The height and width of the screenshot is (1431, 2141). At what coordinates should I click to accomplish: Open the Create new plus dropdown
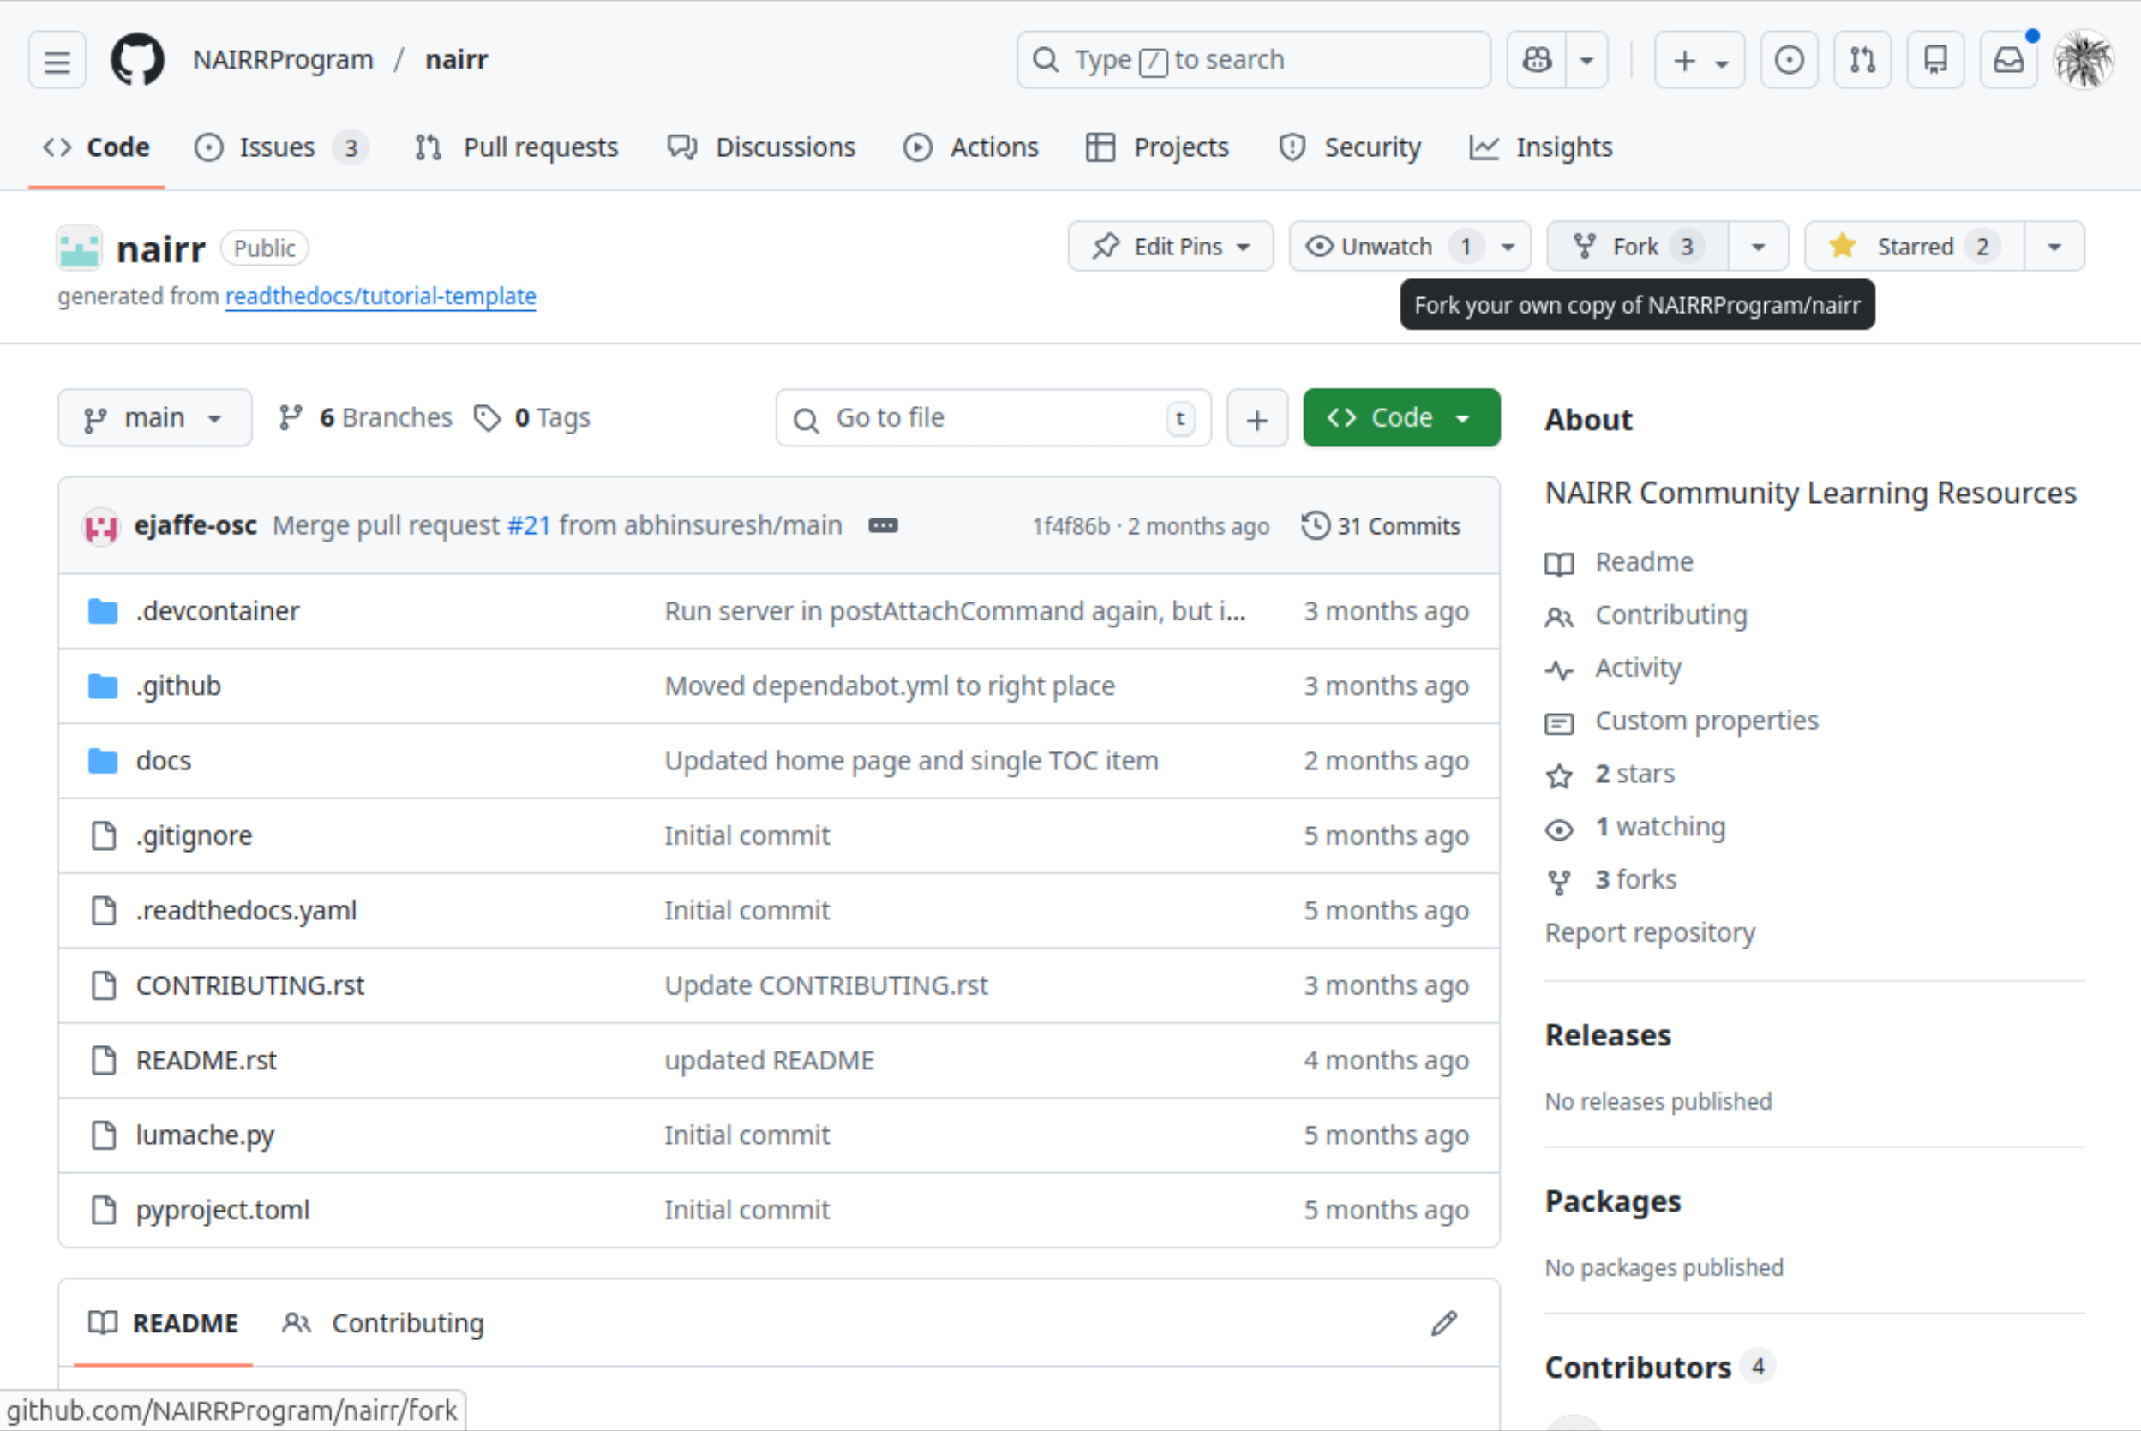pyautogui.click(x=1700, y=60)
